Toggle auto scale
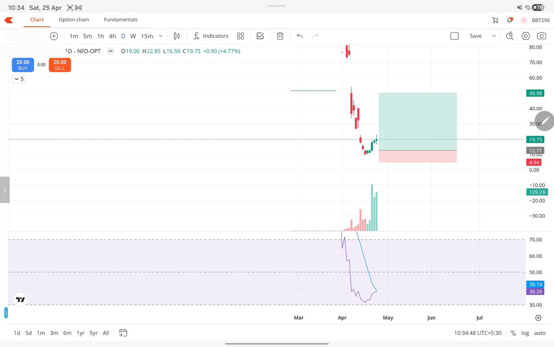Screen dimensions: 554x347 [540, 333]
